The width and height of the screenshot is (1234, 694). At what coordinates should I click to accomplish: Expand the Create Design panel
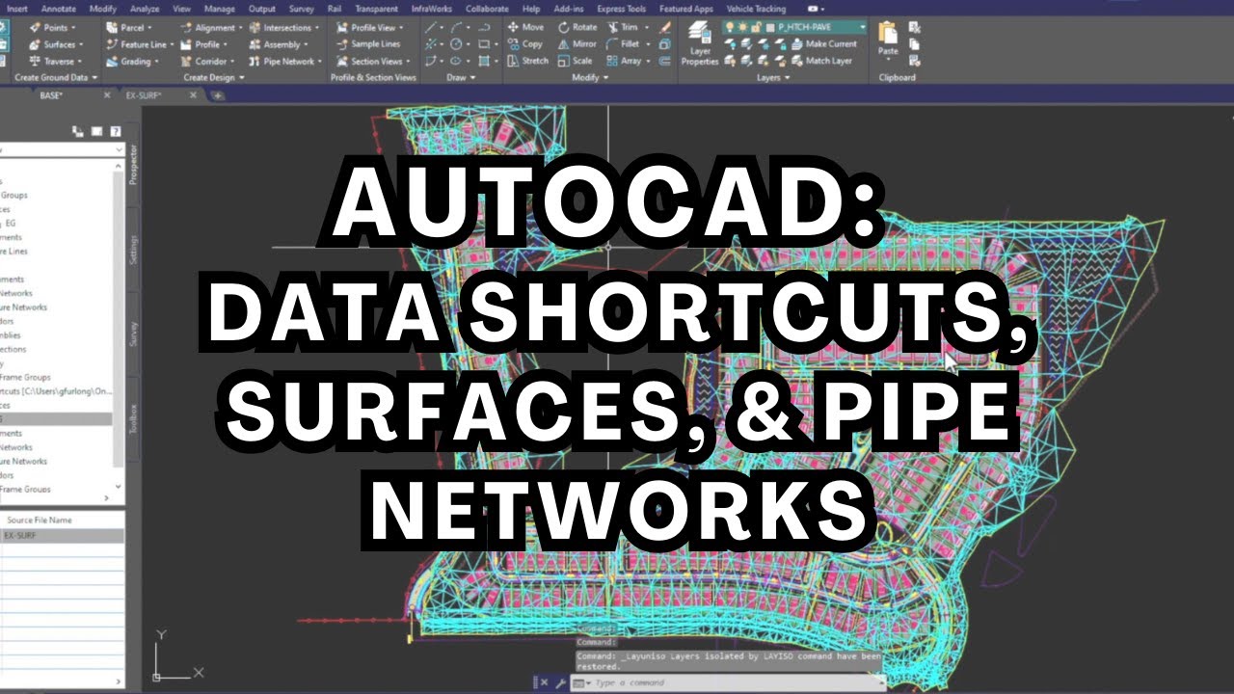pos(214,77)
